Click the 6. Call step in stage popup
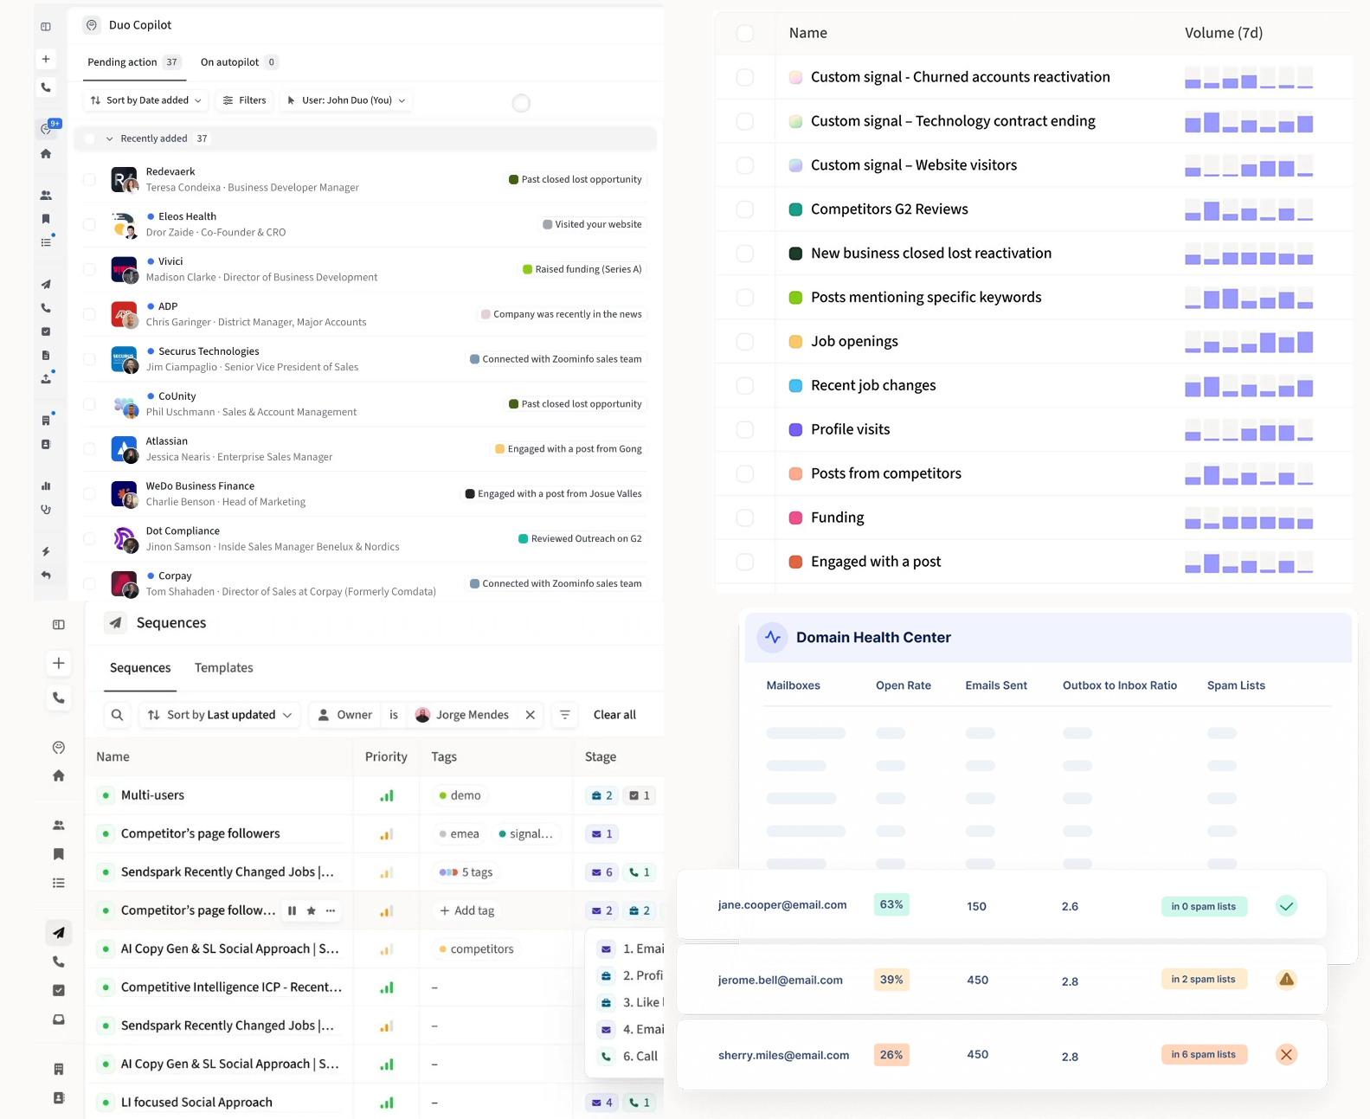This screenshot has height=1119, width=1370. 628,1056
